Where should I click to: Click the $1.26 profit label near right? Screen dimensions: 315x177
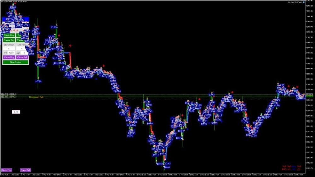(277, 105)
